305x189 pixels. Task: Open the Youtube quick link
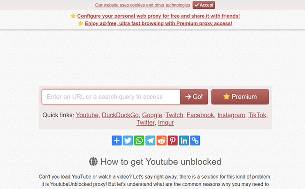click(87, 115)
